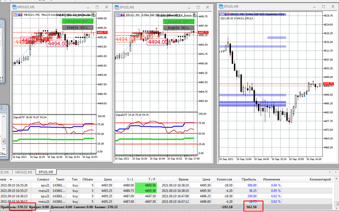Click the S / L column header
Screen dimensions: 339x212
pyautogui.click(x=130, y=179)
